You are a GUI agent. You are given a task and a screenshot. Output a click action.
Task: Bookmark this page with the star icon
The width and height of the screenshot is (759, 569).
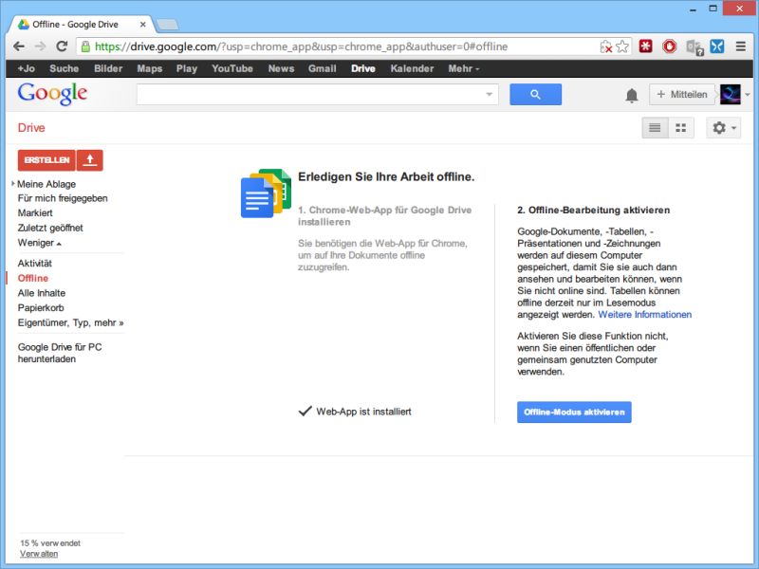click(622, 46)
